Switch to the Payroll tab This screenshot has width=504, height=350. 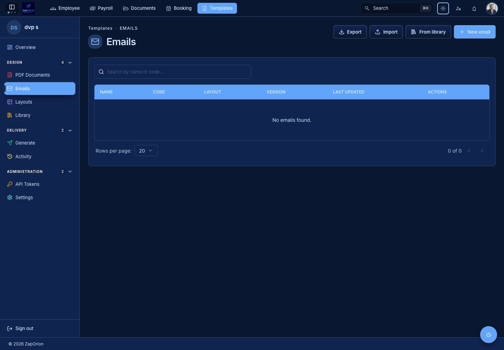(101, 8)
